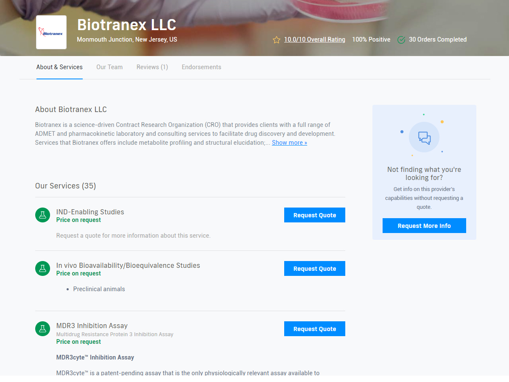509x382 pixels.
Task: Click the chat bubbles icon in sidebar
Action: coord(424,138)
